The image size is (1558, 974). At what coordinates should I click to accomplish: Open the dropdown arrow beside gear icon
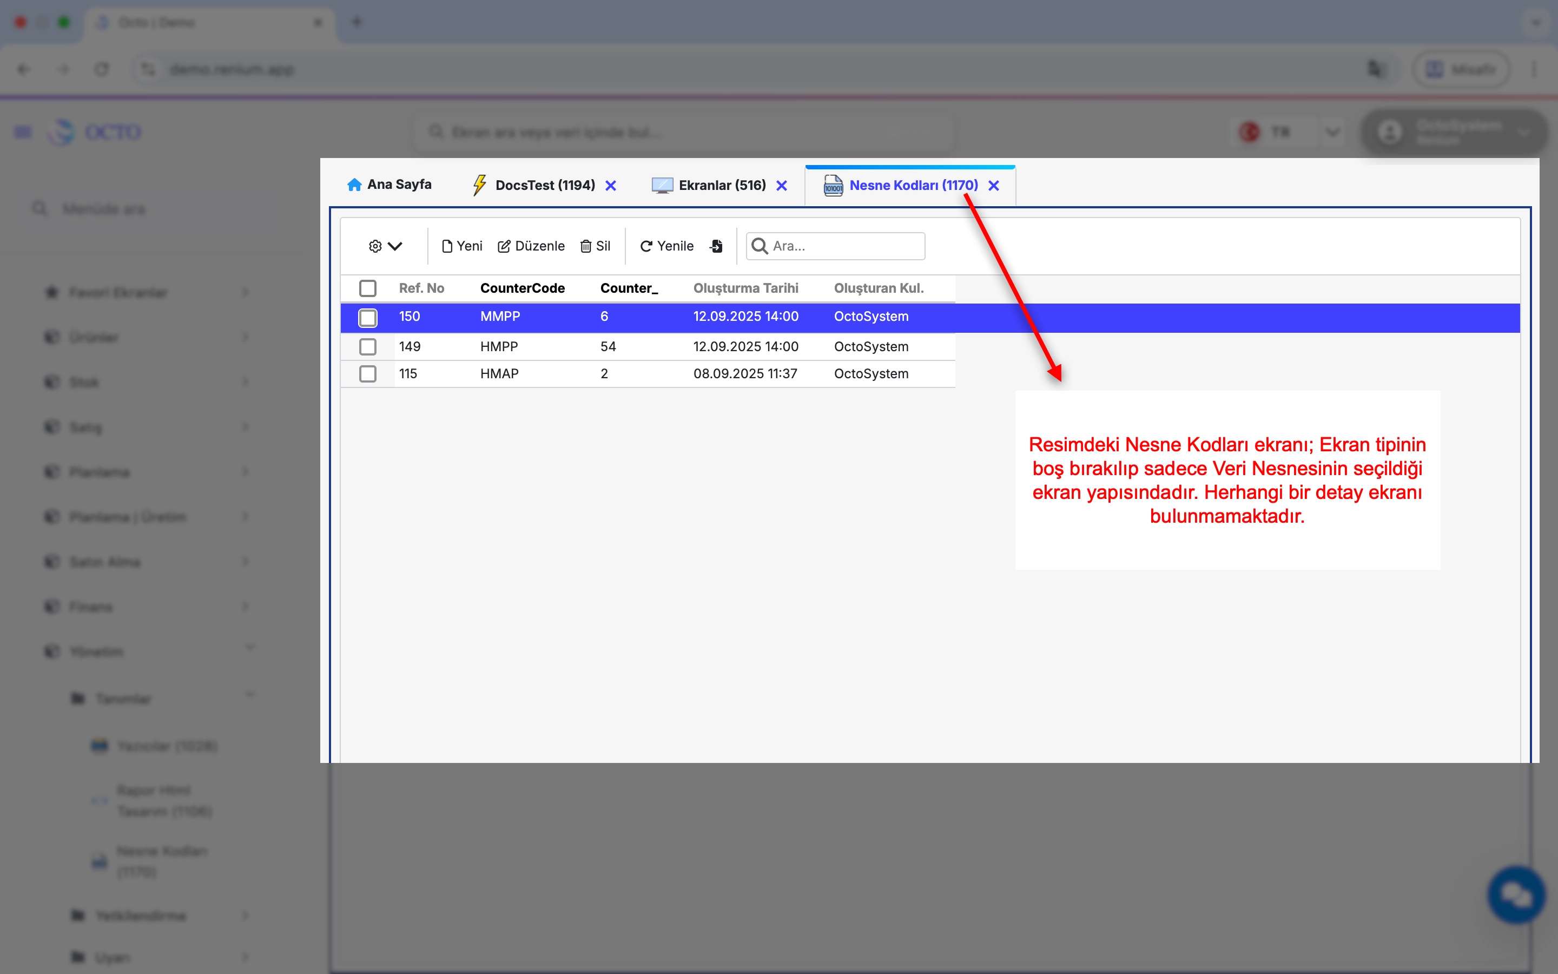395,246
